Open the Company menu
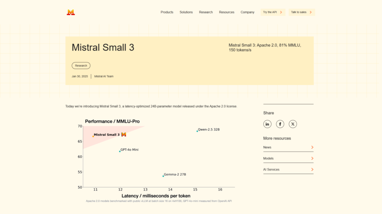This screenshot has height=214, width=382. [x=247, y=12]
